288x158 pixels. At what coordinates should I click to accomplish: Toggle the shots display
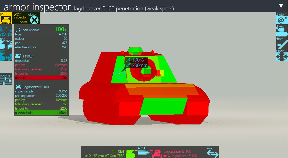[282, 43]
